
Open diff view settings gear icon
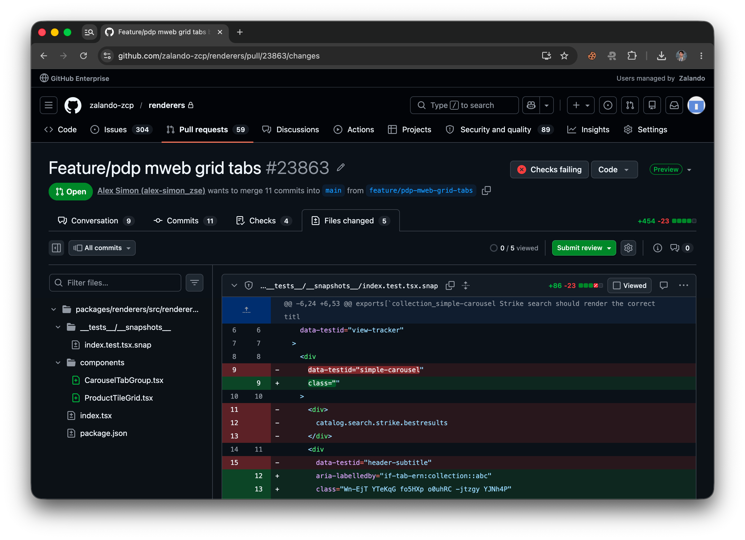click(628, 248)
